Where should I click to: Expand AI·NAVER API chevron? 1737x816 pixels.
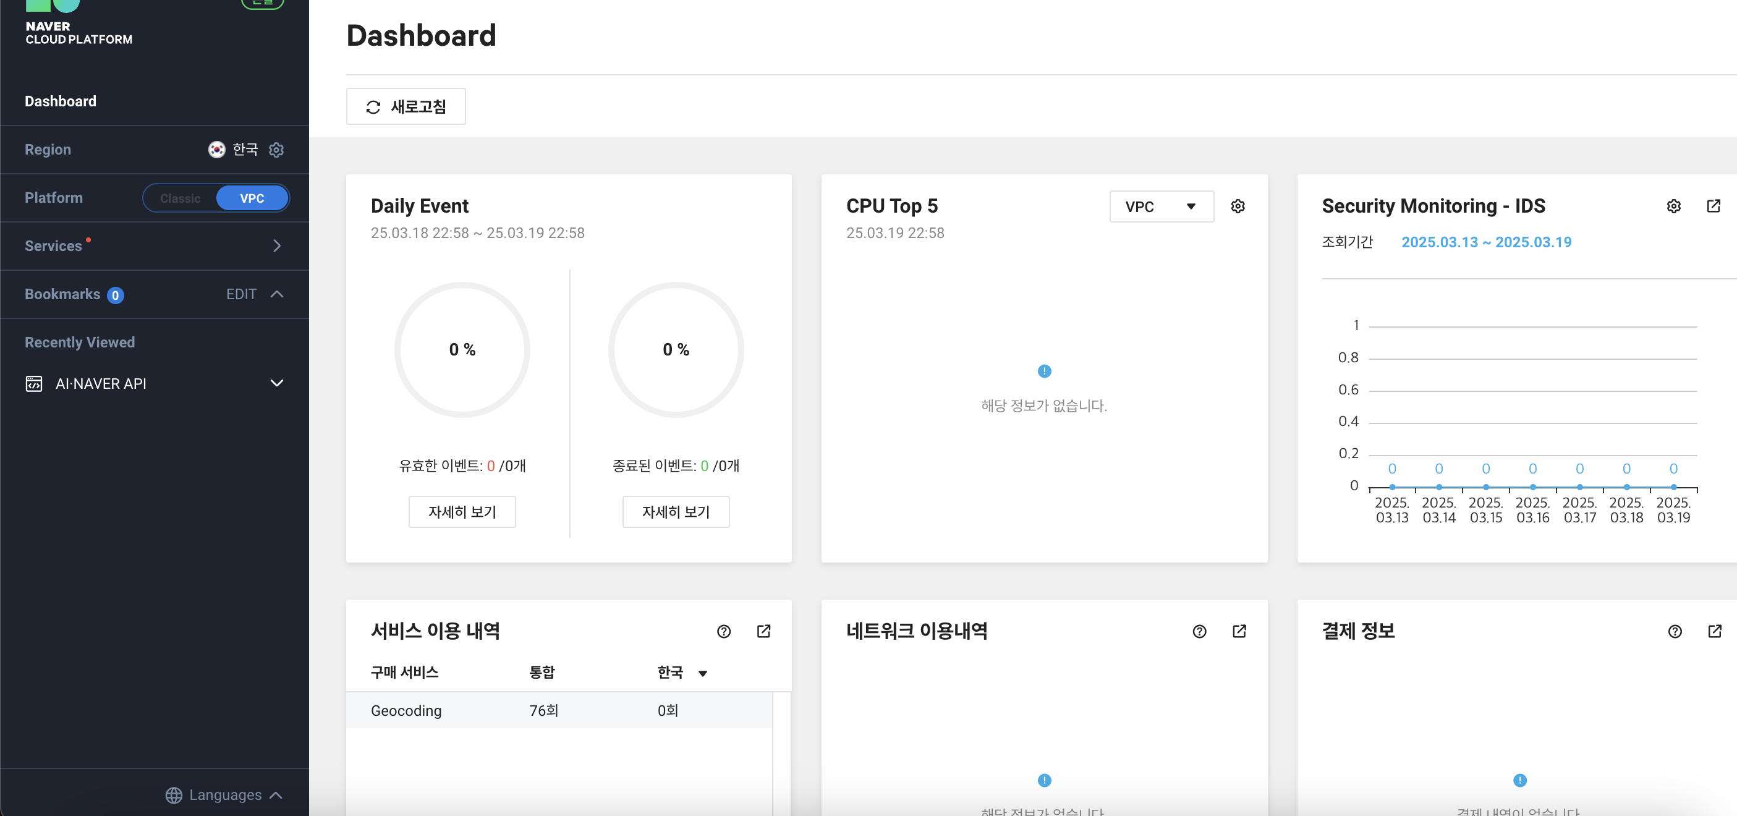point(276,383)
